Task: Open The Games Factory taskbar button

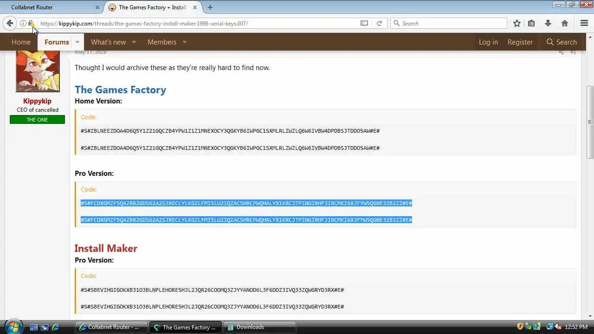Action: (x=186, y=327)
